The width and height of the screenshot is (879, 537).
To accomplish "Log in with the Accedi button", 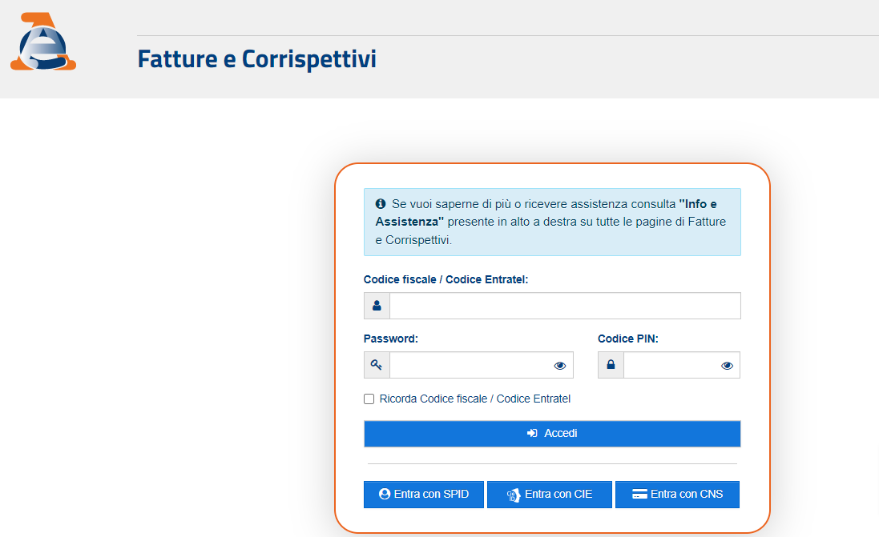I will (552, 434).
